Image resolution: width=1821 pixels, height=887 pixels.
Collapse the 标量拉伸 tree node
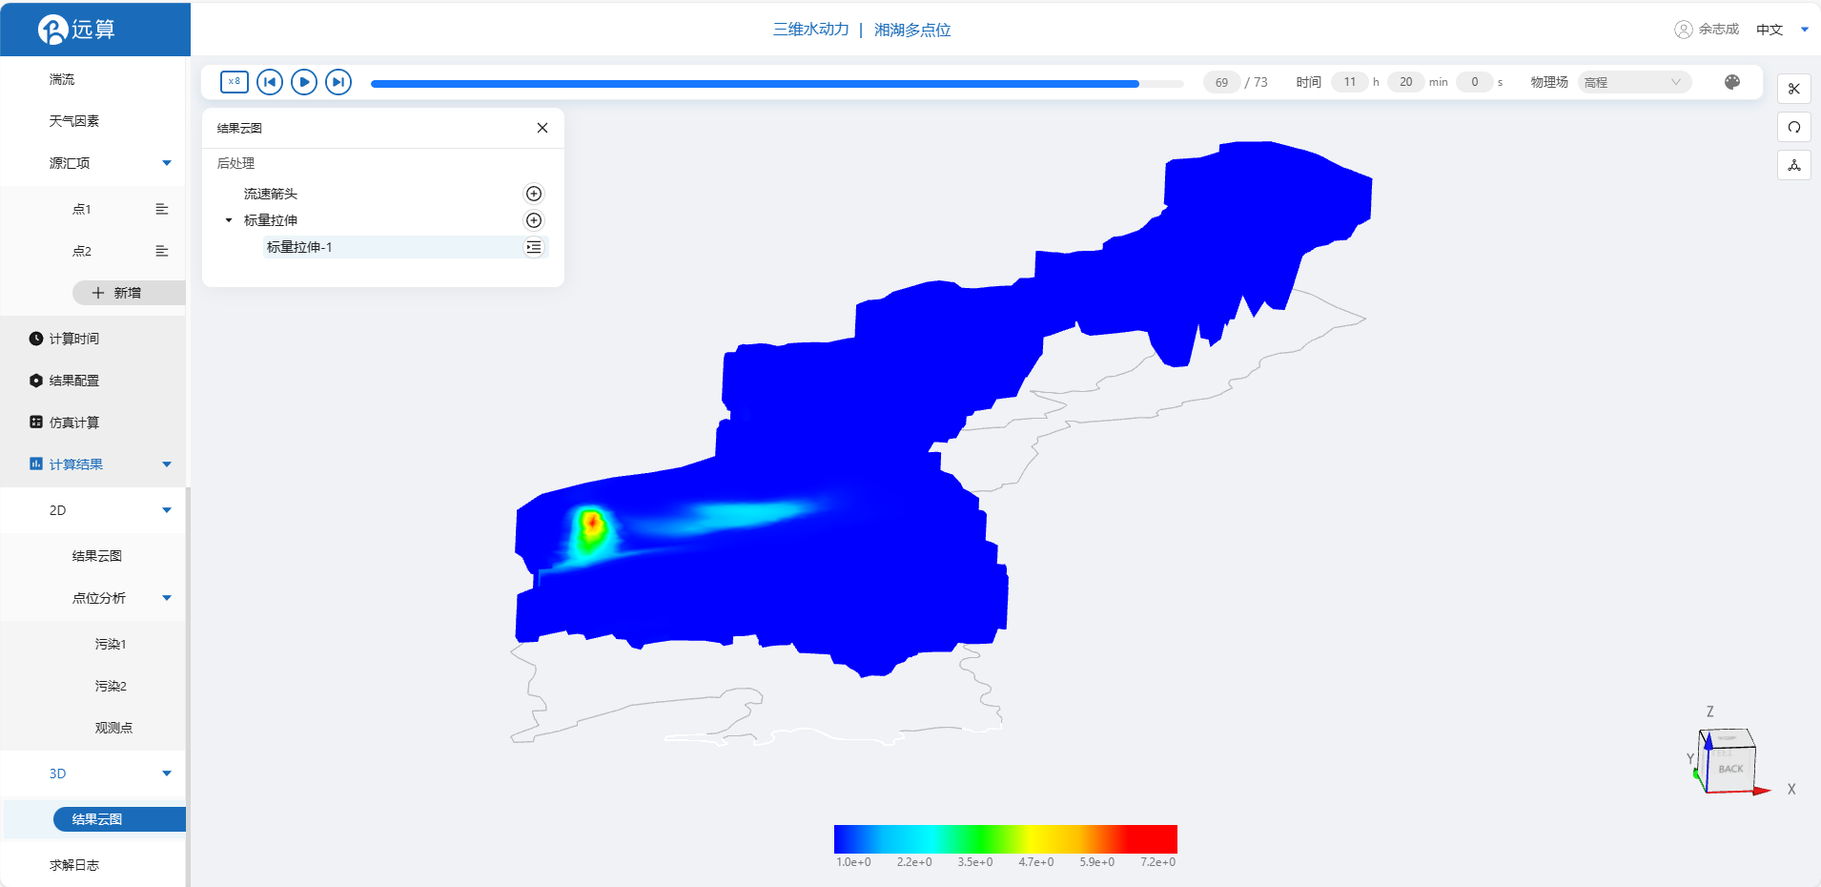point(229,220)
